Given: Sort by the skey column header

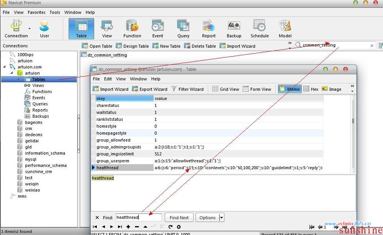Looking at the screenshot, I should click(x=124, y=98).
